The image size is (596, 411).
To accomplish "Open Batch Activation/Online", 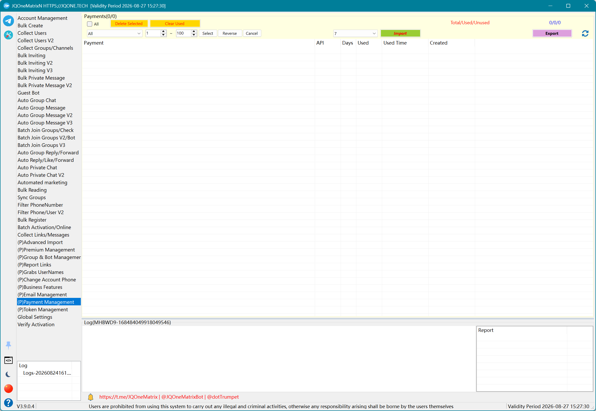I will [44, 227].
